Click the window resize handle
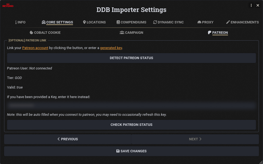263x164 pixels. (x=261, y=162)
